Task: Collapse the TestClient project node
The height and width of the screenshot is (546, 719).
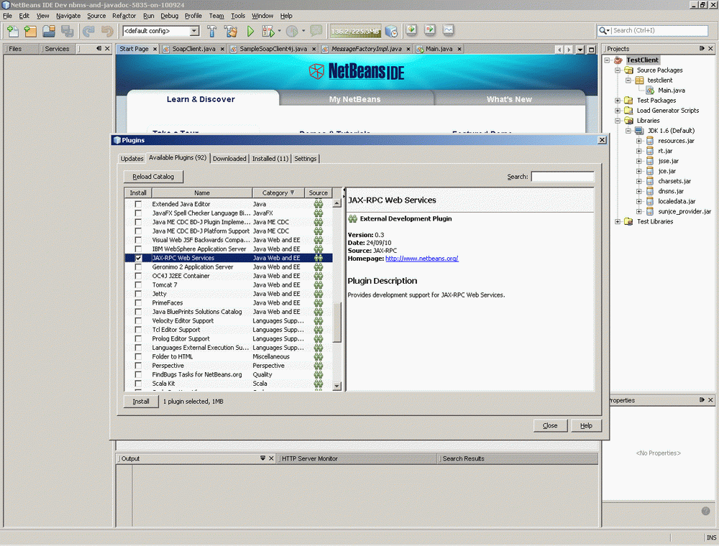Action: pos(608,60)
